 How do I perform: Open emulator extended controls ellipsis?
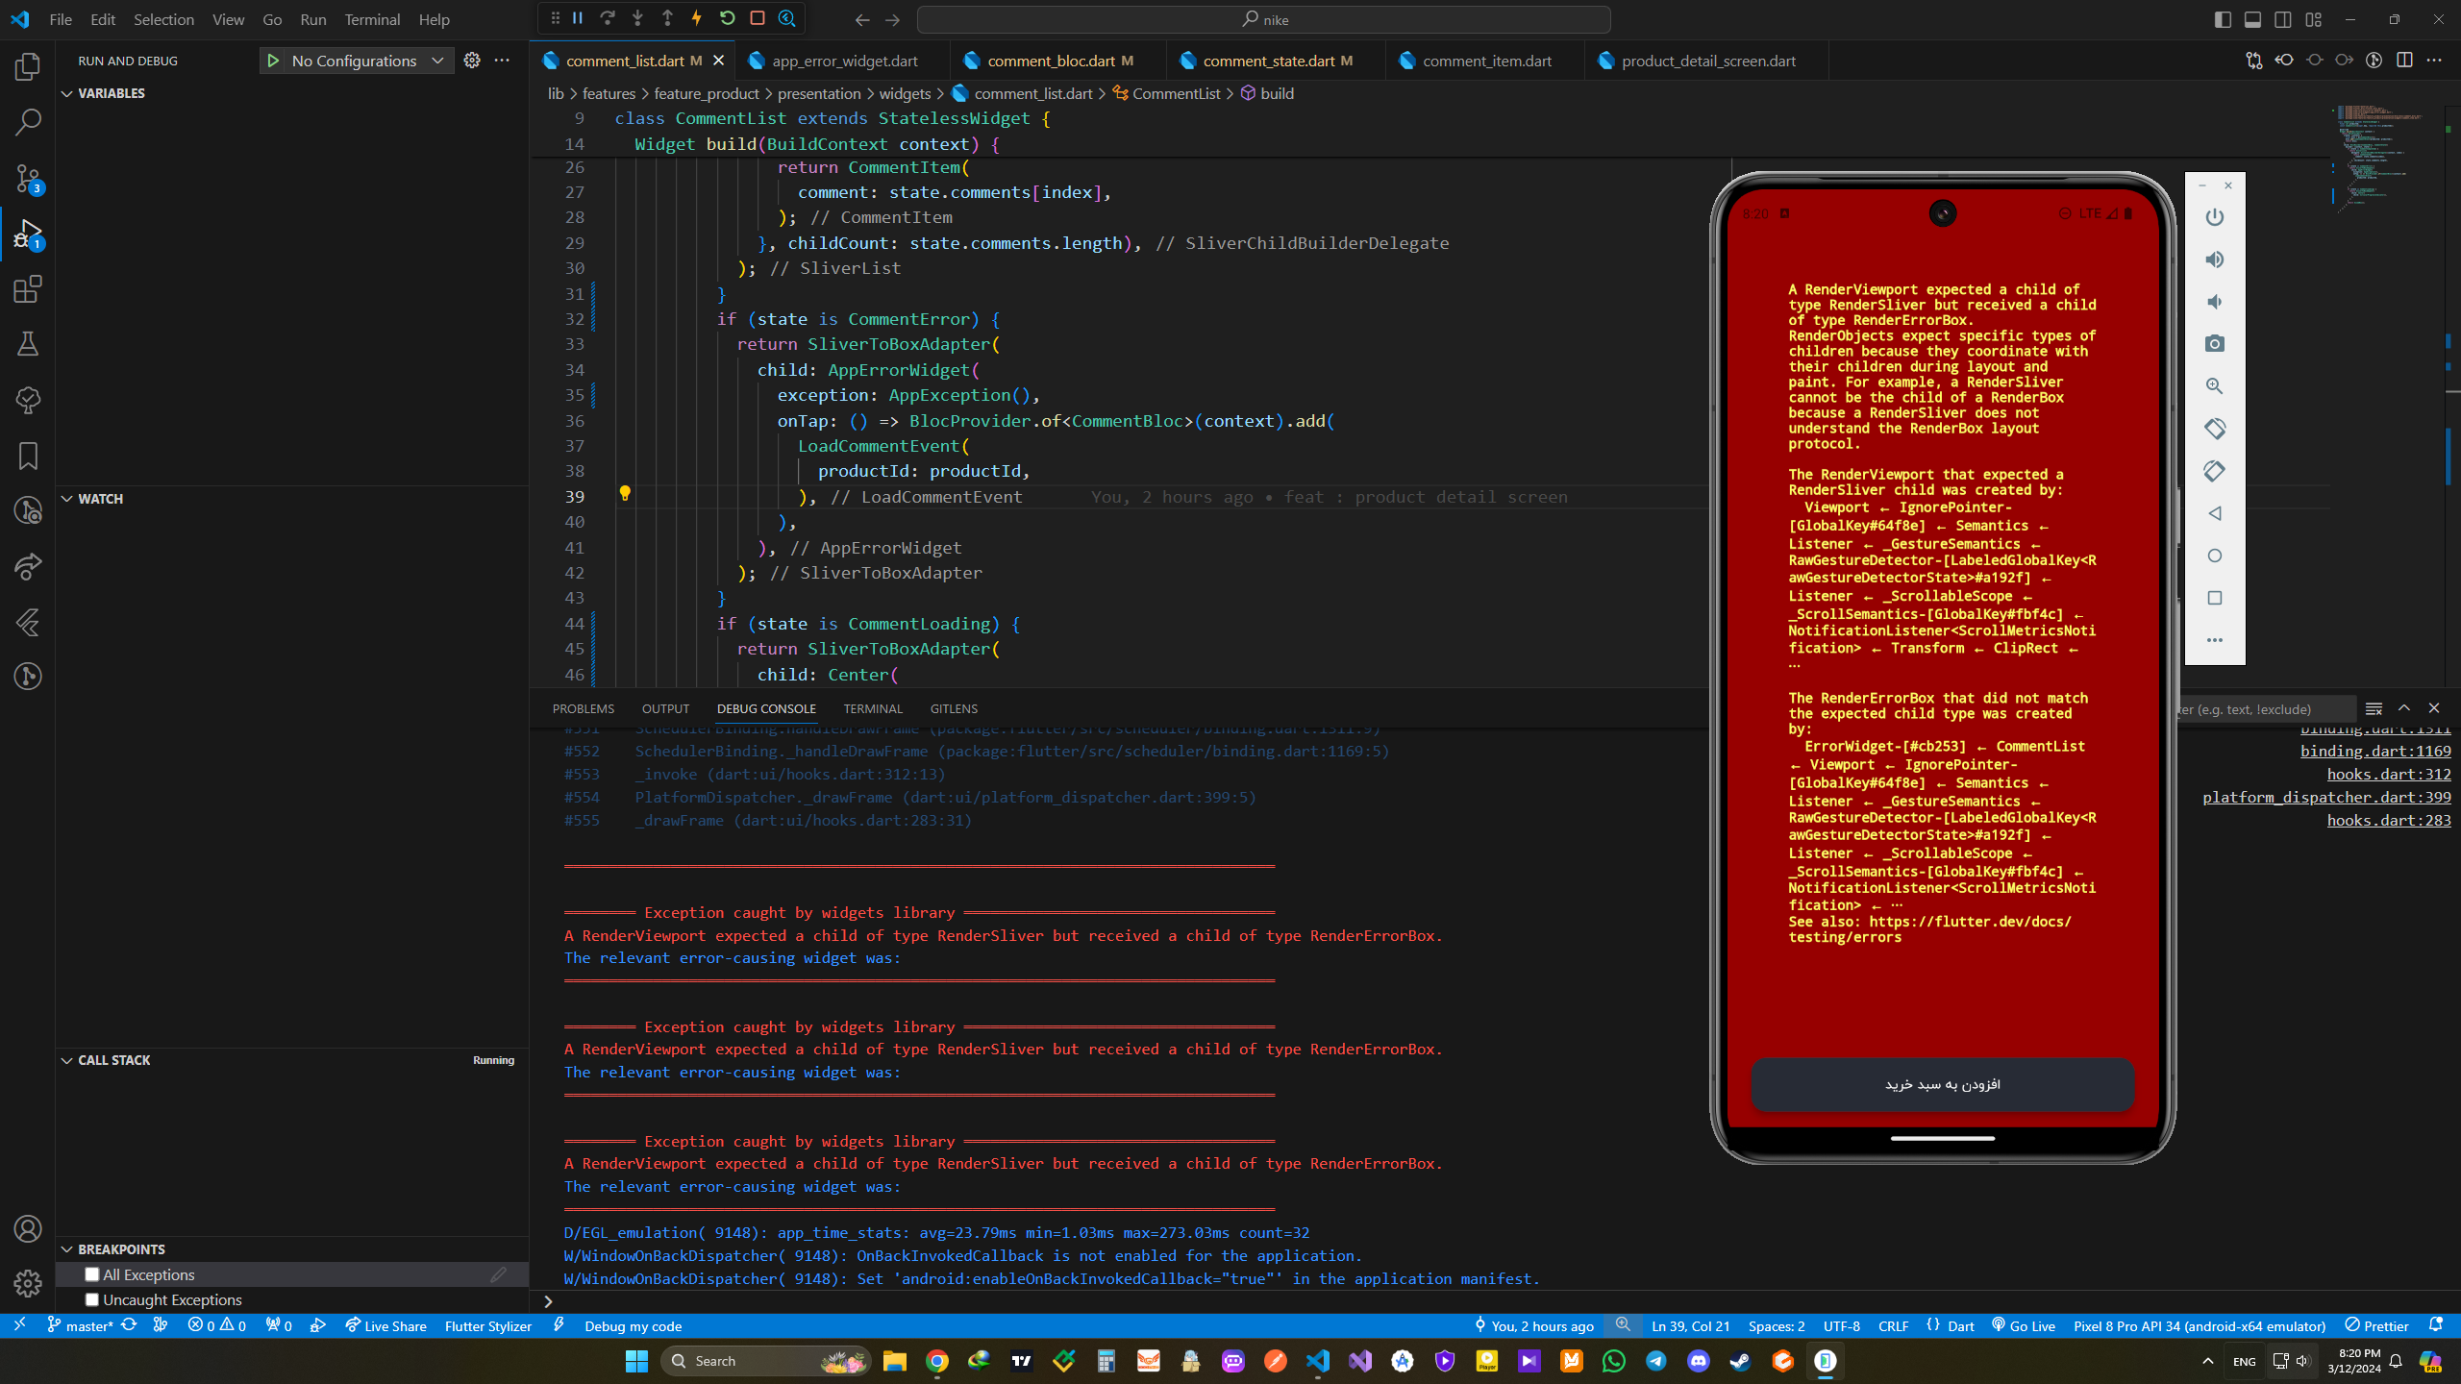pos(2215,640)
